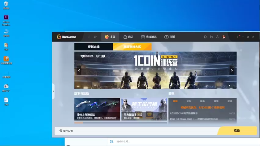Open the 主页 home tab
The image size is (260, 146).
(110, 37)
